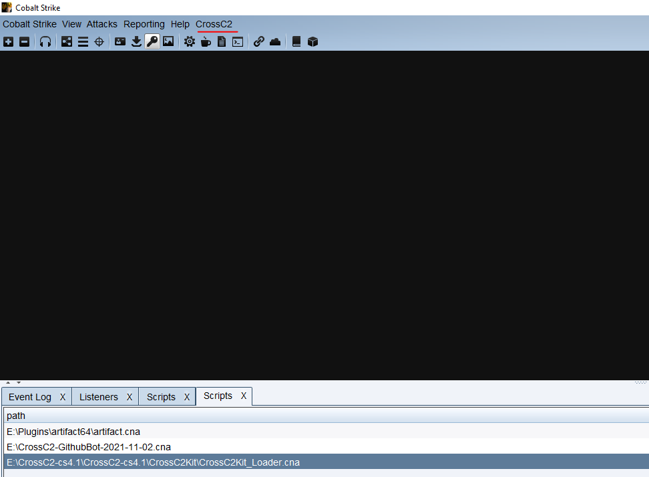The image size is (649, 477).
Task: Host a file using the document icon
Action: [x=222, y=41]
